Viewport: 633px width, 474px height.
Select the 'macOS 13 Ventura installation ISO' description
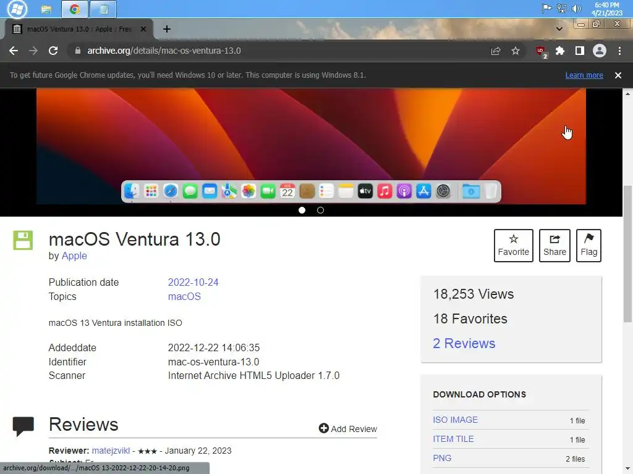click(x=116, y=323)
